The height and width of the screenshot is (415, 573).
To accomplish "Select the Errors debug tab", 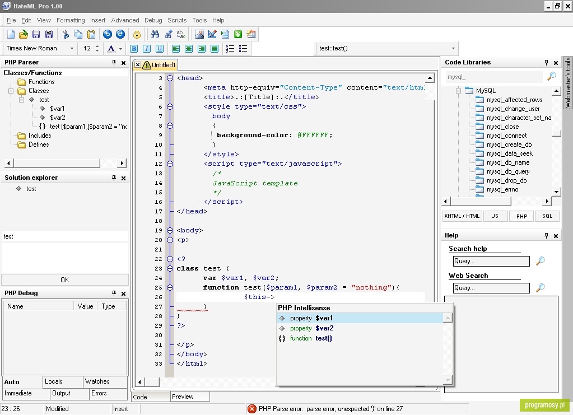I will pos(108,394).
